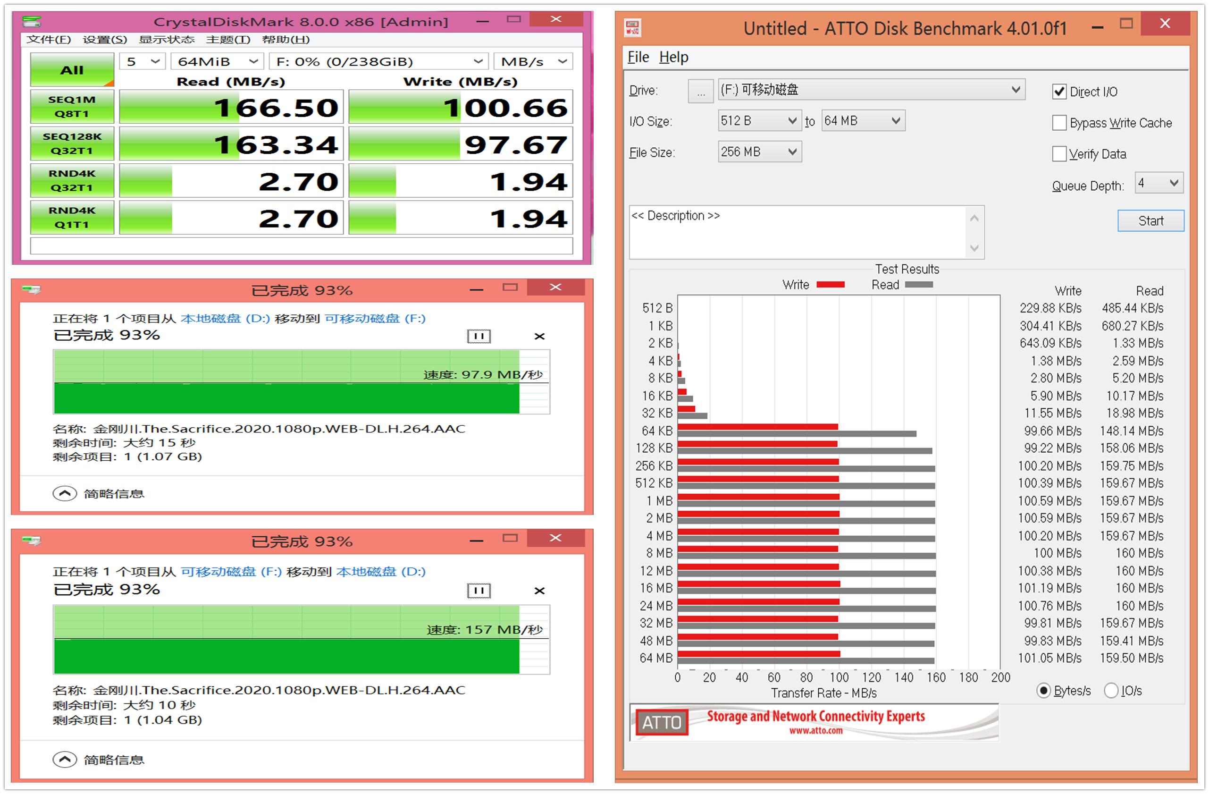
Task: Open the 设置(S) menu in CrystalDiskMark
Action: point(105,40)
